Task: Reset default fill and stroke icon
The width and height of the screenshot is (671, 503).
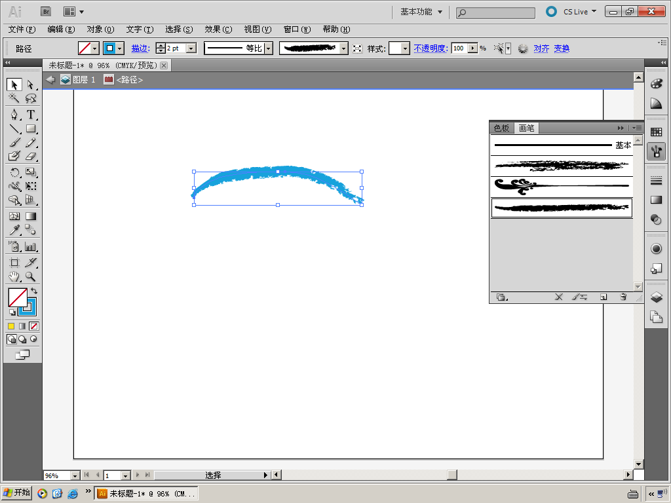Action: click(12, 312)
